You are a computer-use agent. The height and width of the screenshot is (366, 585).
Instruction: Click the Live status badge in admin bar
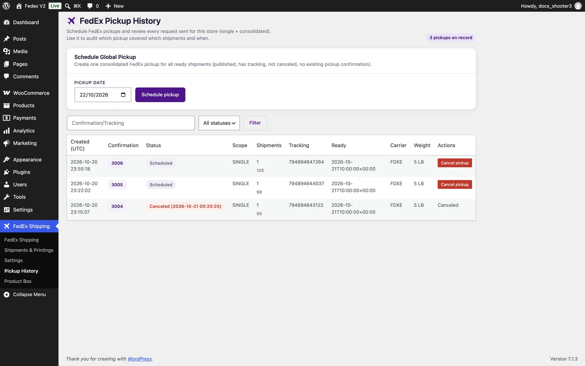point(55,6)
